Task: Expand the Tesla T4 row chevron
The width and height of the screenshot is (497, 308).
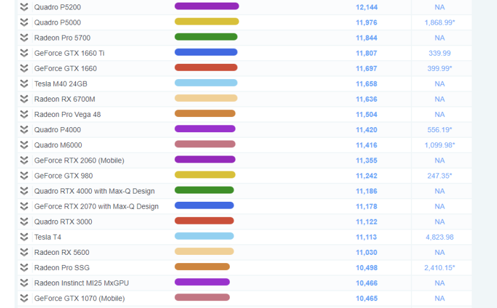Action: tap(24, 237)
